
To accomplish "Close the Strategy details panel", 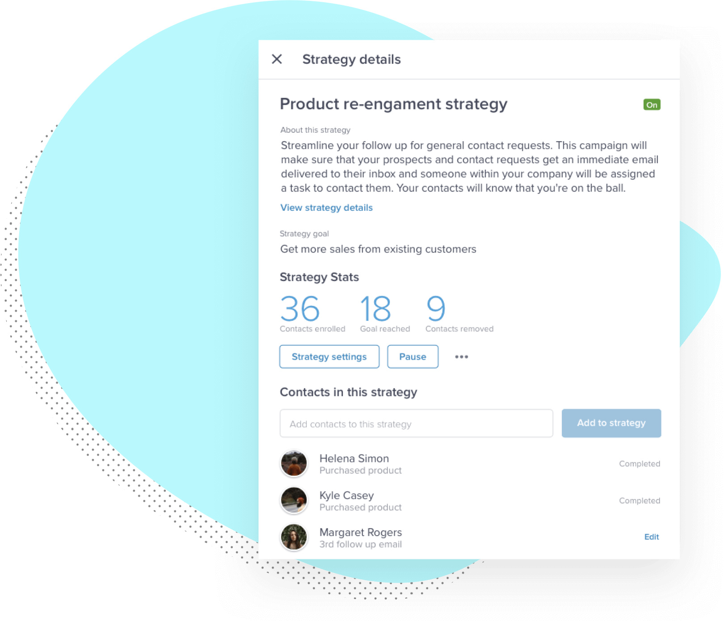I will [x=277, y=59].
